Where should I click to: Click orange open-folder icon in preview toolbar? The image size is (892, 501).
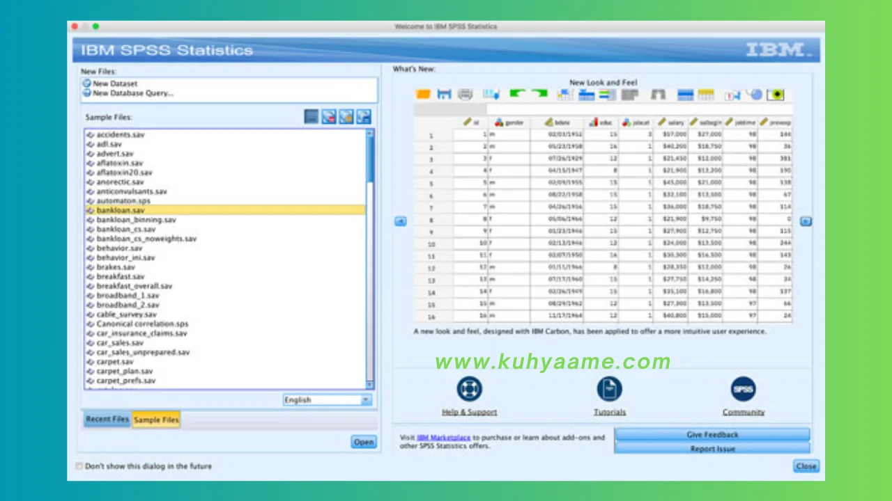pos(423,95)
